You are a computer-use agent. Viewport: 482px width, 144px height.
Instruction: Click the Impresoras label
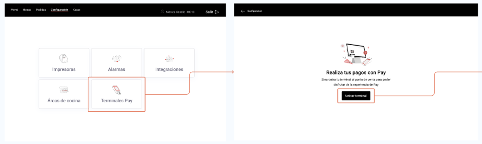pos(64,69)
